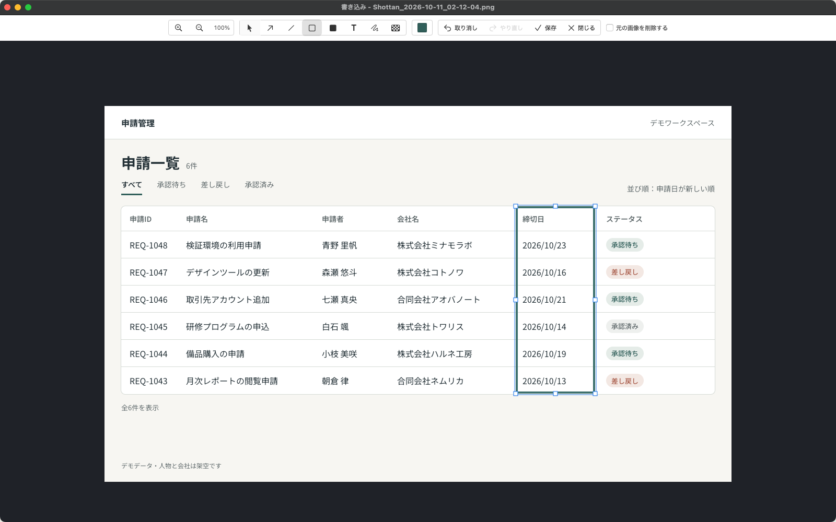
Task: Click applicant 七瀬 真央
Action: [x=340, y=300]
